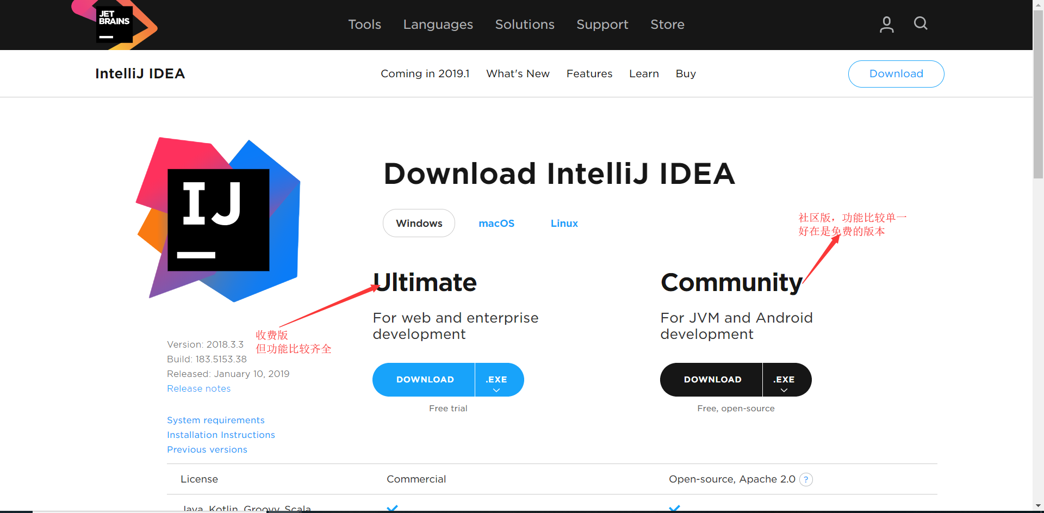
Task: Open the Buy page
Action: tap(686, 73)
